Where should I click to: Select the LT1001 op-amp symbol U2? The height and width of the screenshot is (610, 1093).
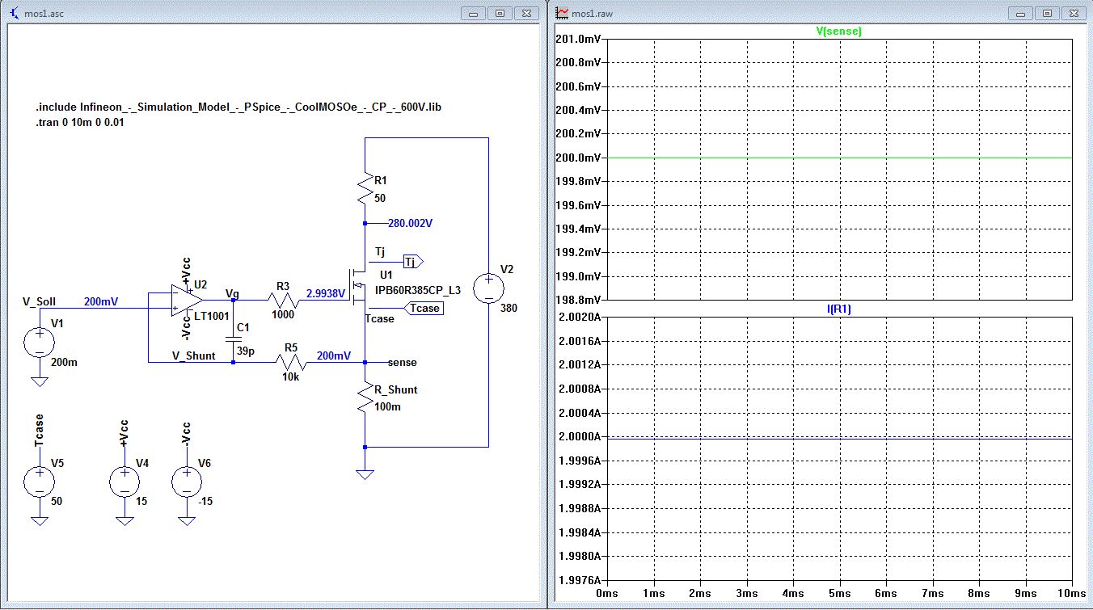[x=184, y=301]
